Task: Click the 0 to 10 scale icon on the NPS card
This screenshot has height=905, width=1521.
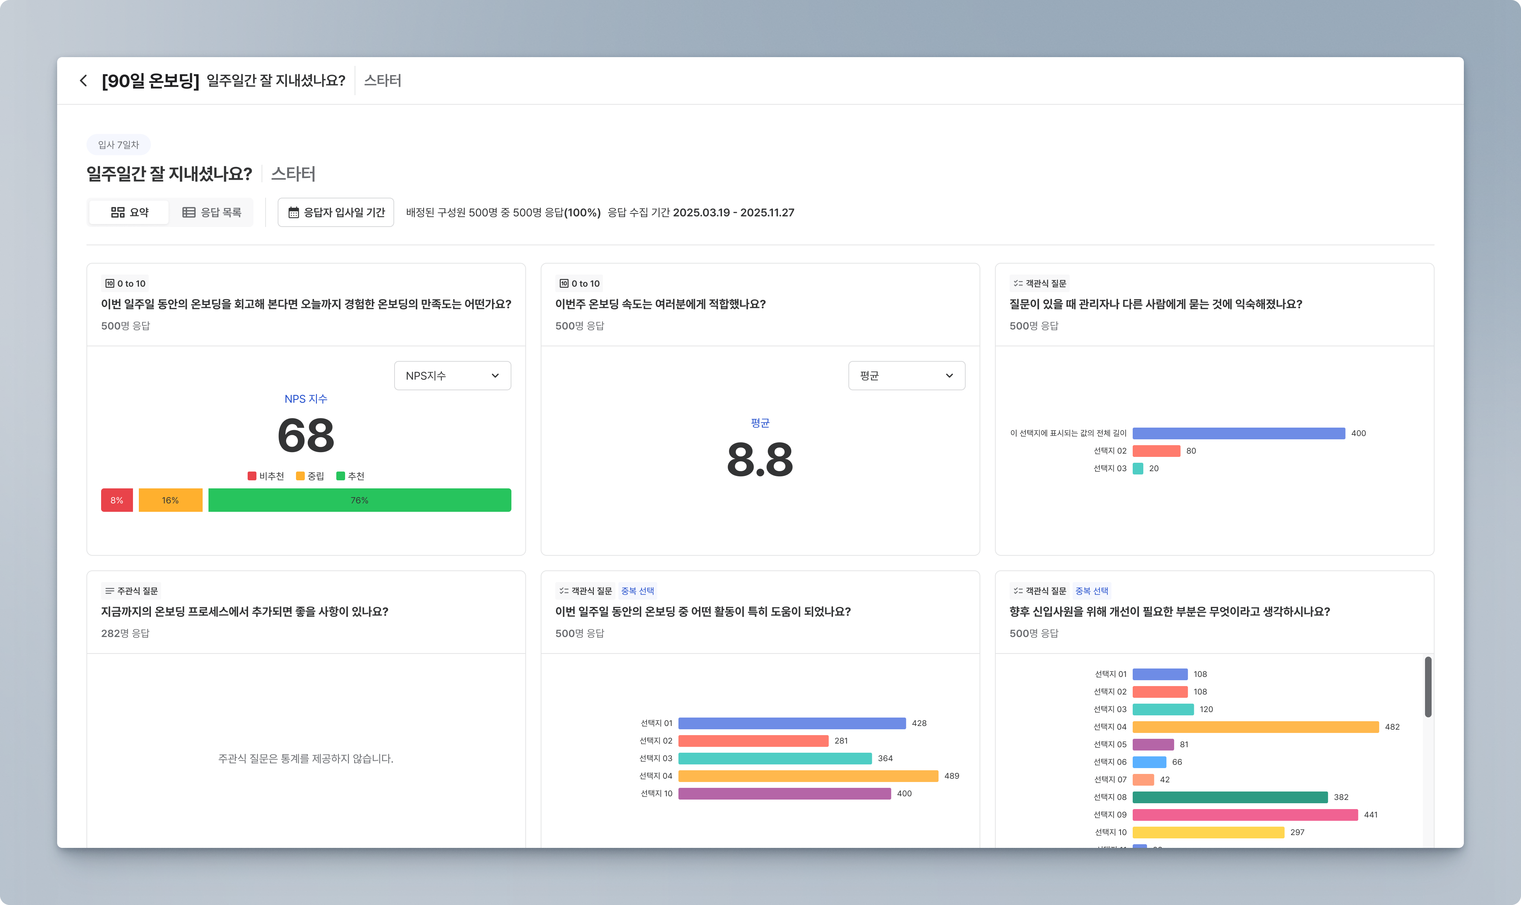Action: [110, 284]
